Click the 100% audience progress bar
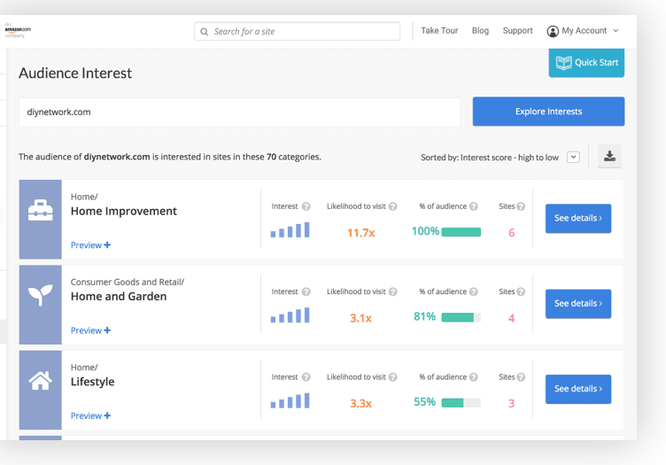666x465 pixels. (x=461, y=232)
